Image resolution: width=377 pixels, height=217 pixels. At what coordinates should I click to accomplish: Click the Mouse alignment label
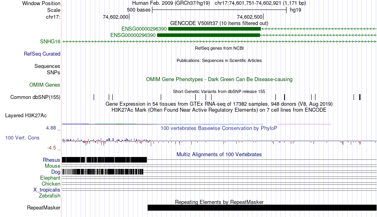click(52, 166)
